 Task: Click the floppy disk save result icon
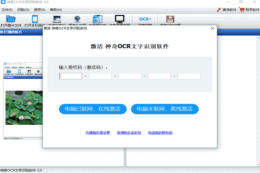click(x=170, y=19)
